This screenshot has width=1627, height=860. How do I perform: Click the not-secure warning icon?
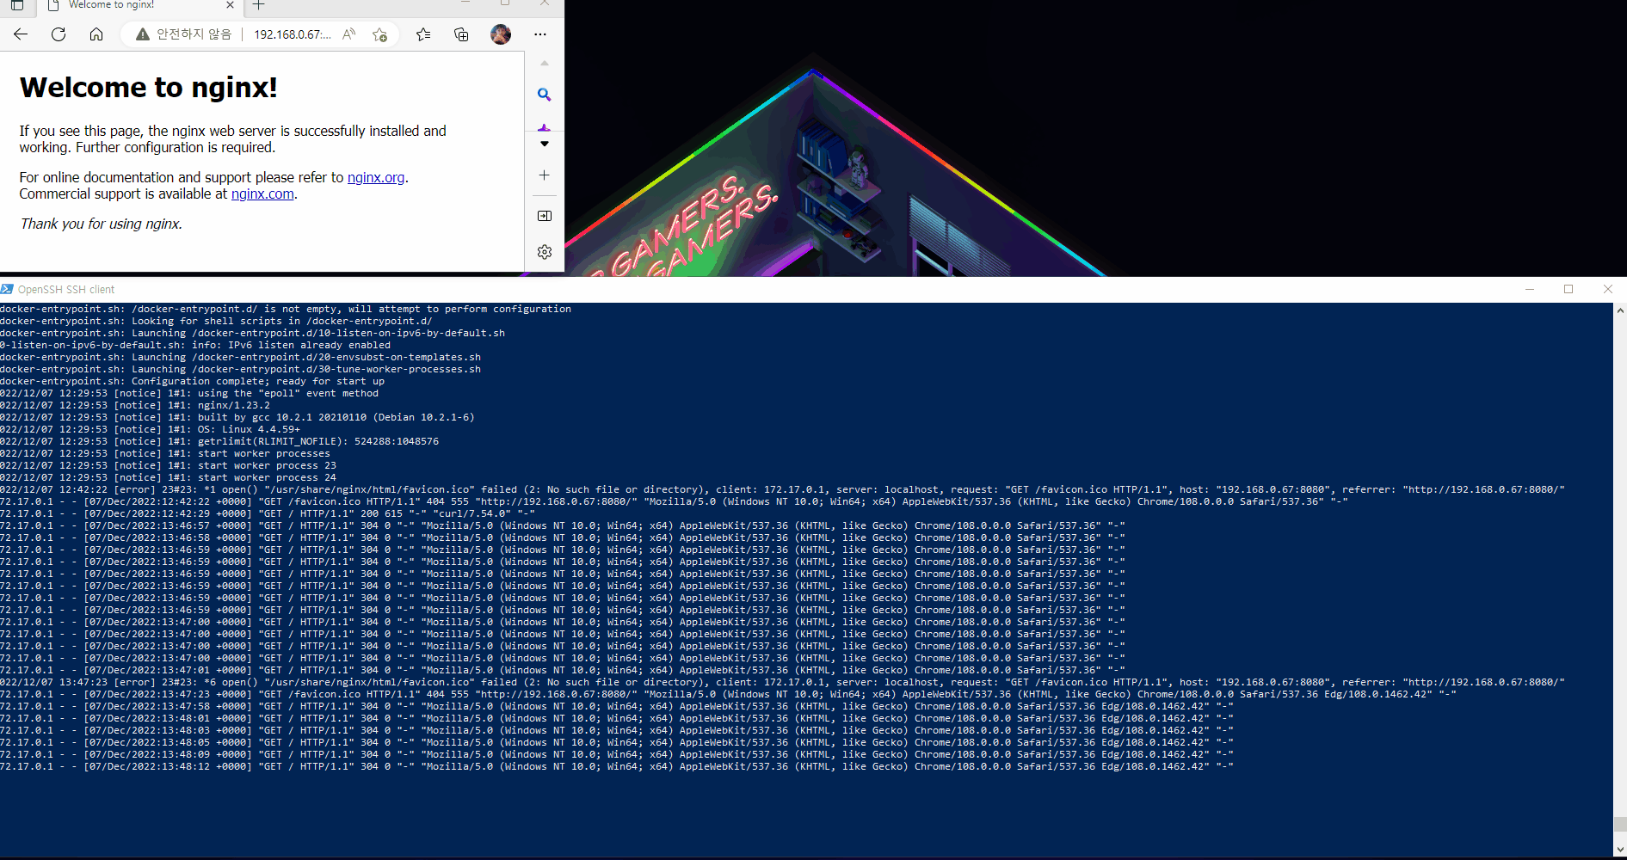click(143, 34)
